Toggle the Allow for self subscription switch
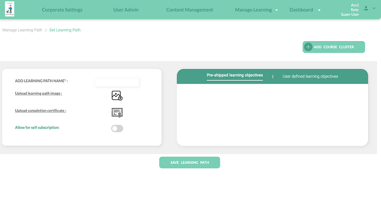 pyautogui.click(x=117, y=129)
